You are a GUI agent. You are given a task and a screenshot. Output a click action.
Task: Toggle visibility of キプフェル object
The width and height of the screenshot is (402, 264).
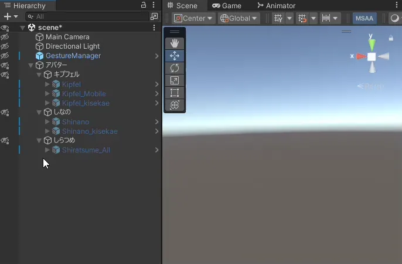point(5,75)
